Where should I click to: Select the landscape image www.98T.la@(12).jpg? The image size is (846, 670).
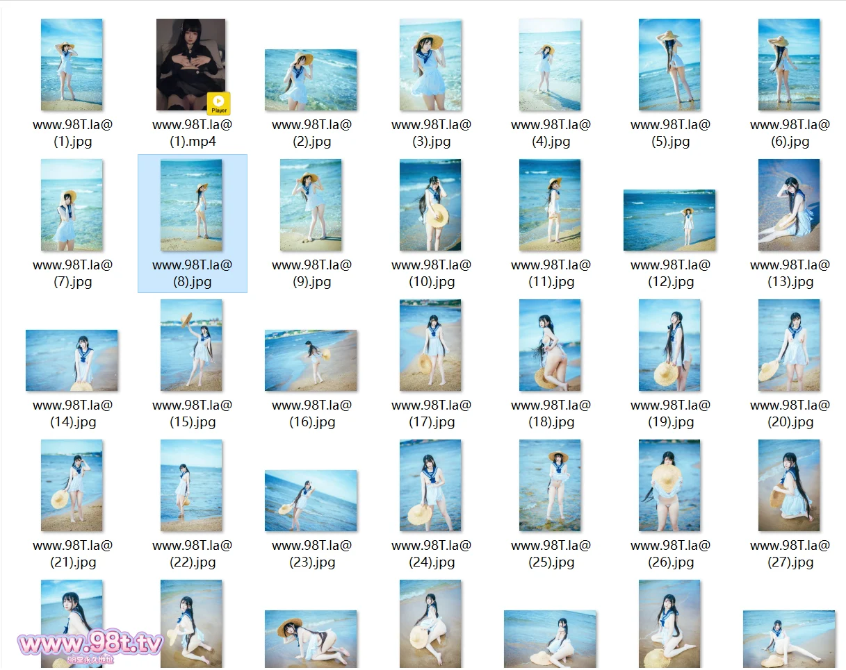point(669,220)
